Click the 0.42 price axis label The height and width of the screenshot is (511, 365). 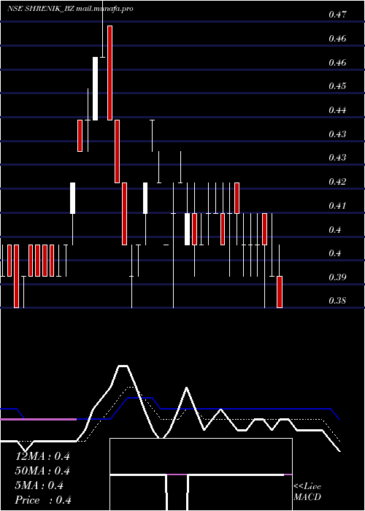point(337,182)
